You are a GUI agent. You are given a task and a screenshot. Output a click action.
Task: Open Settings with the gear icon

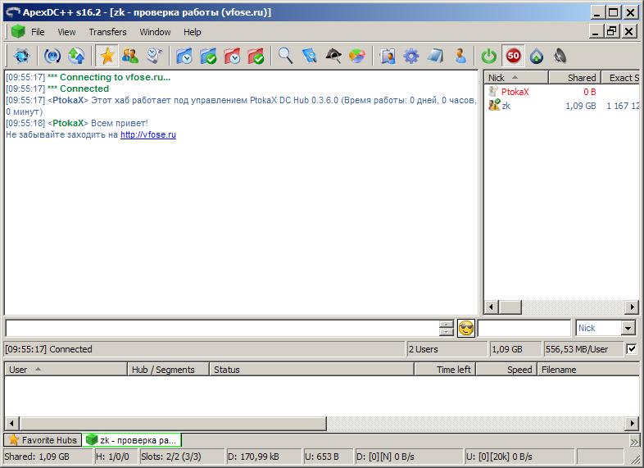coord(410,56)
